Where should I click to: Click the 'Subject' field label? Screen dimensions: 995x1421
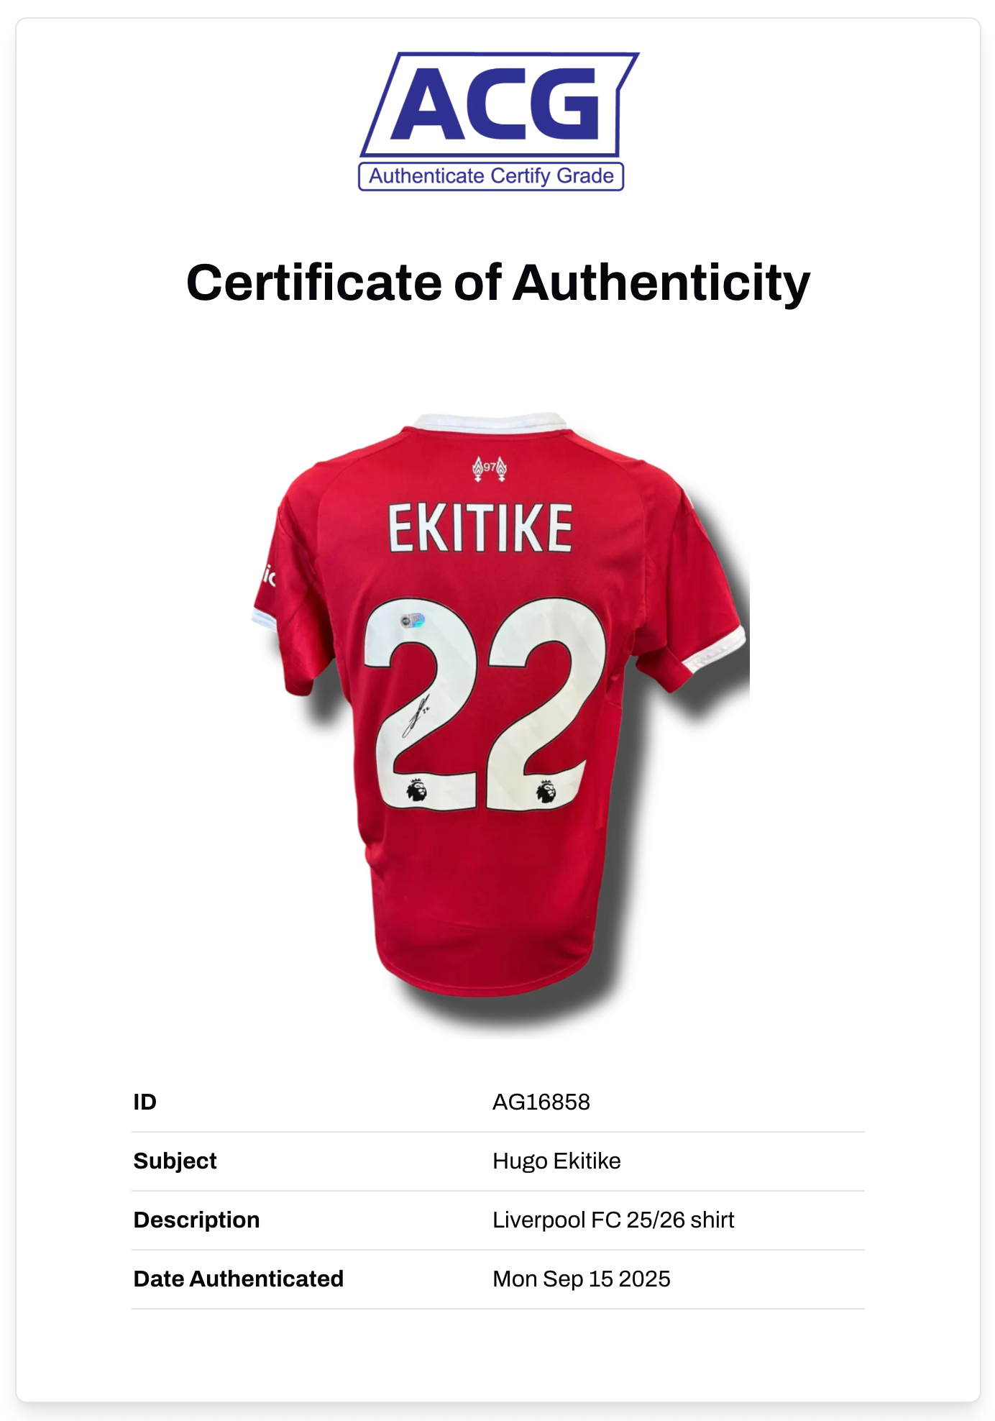175,1161
